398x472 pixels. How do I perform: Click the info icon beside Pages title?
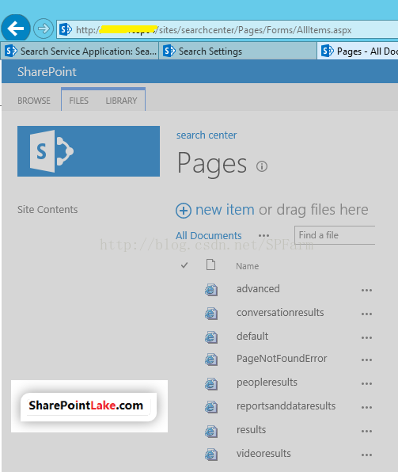point(262,166)
